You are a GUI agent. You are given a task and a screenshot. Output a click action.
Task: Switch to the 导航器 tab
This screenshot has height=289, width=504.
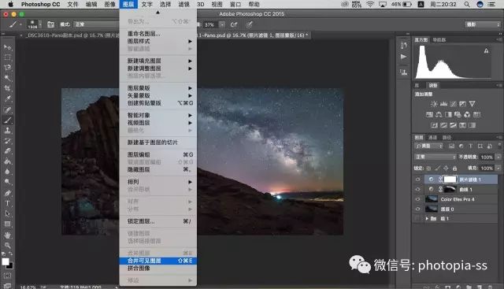coord(439,39)
